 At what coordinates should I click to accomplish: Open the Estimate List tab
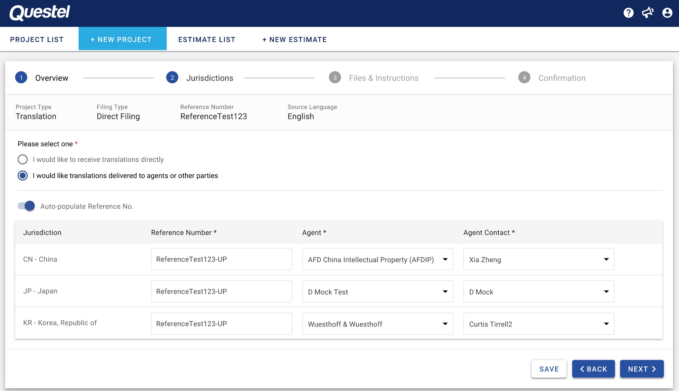click(207, 40)
